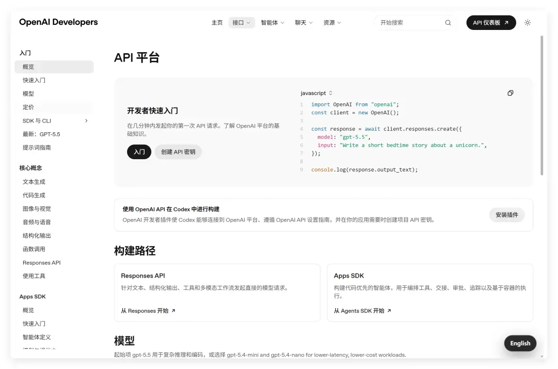Switch language with the English button
The height and width of the screenshot is (369, 558).
click(x=520, y=343)
